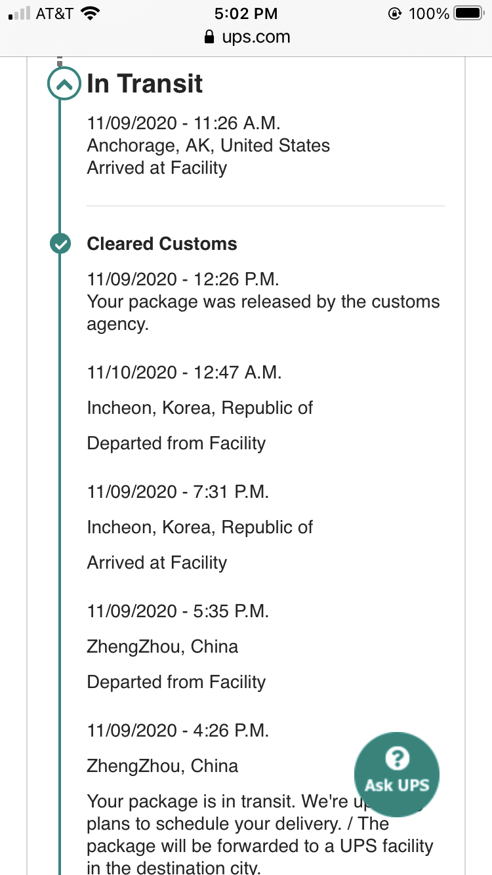Screen dimensions: 492x875
Task: Tap Incheon Departed from Facility entry
Action: pyautogui.click(x=176, y=443)
